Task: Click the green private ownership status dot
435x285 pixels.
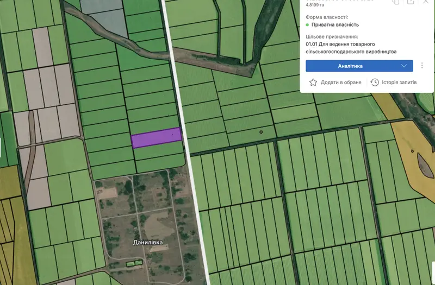Action: pyautogui.click(x=307, y=24)
